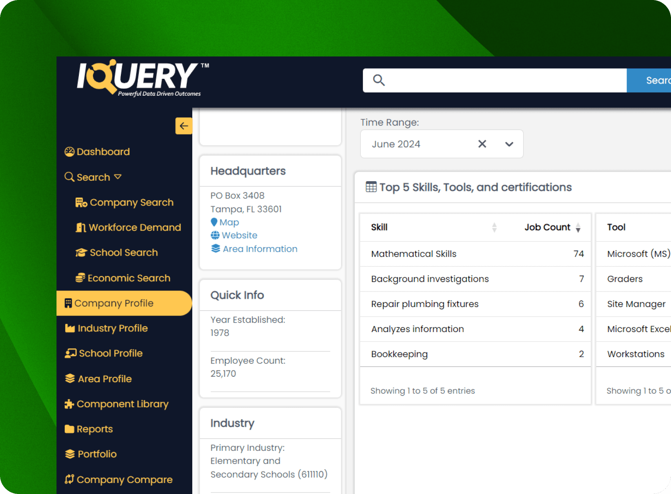This screenshot has height=494, width=671.
Task: Sort by Skill column arrows
Action: [494, 227]
